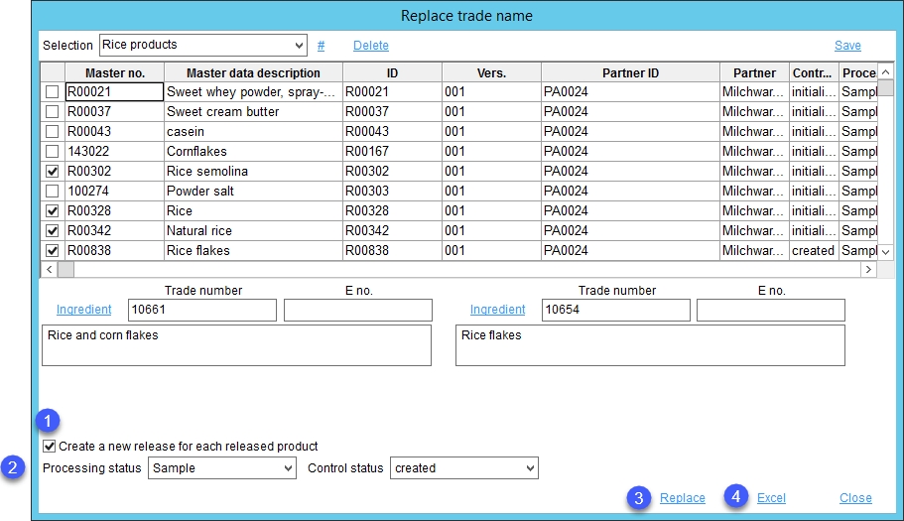Click the right empty E no. field
904x521 pixels.
tap(771, 310)
